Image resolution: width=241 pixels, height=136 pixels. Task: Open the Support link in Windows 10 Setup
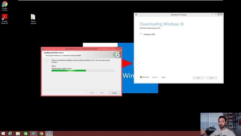(x=155, y=77)
